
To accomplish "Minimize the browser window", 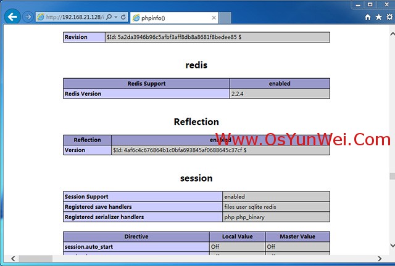I will point(358,4).
